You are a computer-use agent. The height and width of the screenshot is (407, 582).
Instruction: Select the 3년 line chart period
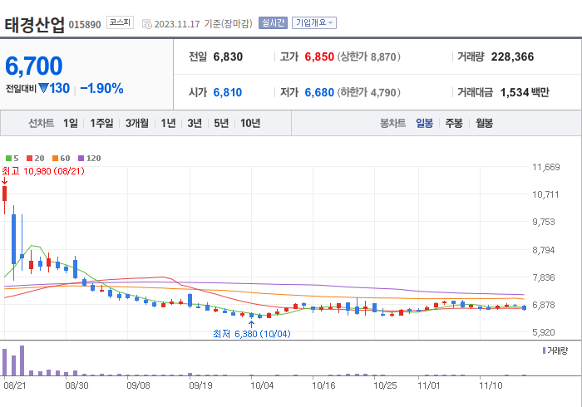pos(195,123)
